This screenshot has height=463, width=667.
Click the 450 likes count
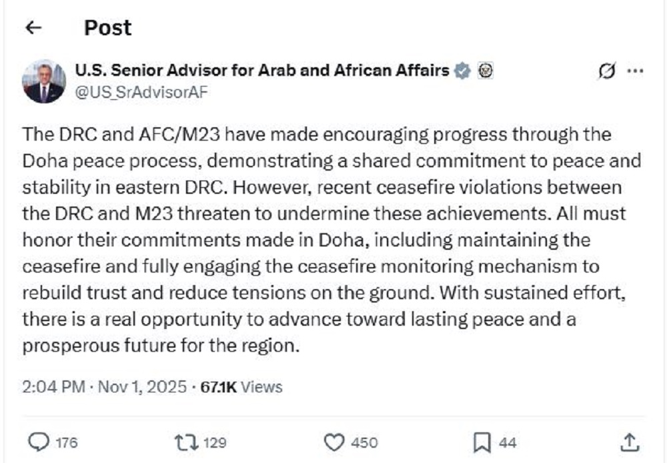point(364,442)
